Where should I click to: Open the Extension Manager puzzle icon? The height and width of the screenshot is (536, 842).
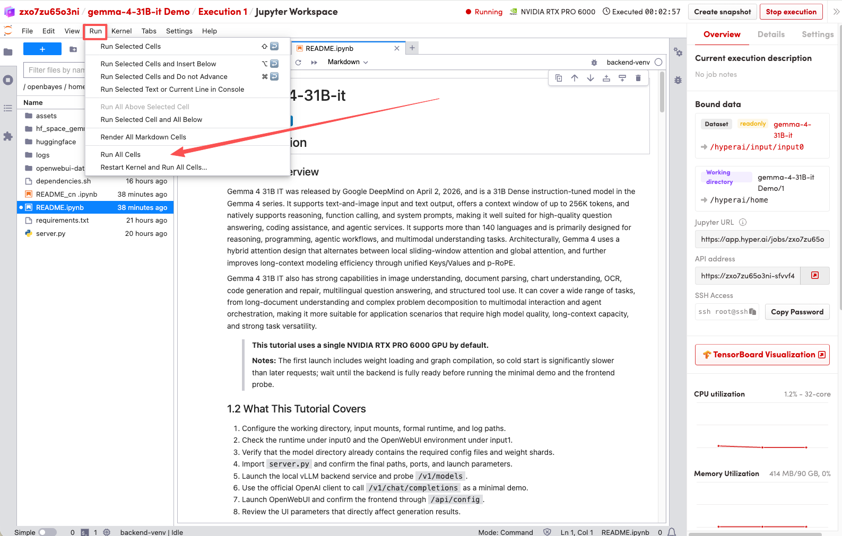[x=8, y=136]
